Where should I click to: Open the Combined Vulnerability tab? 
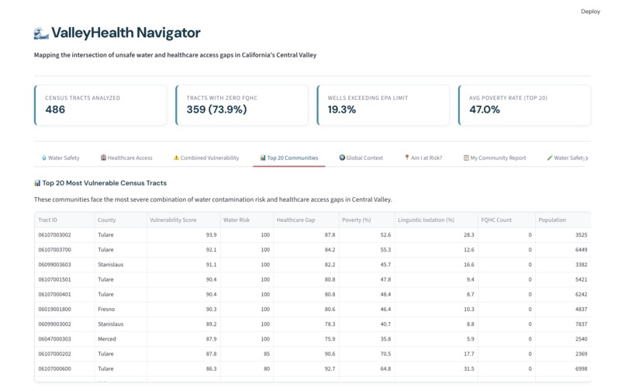tap(206, 158)
